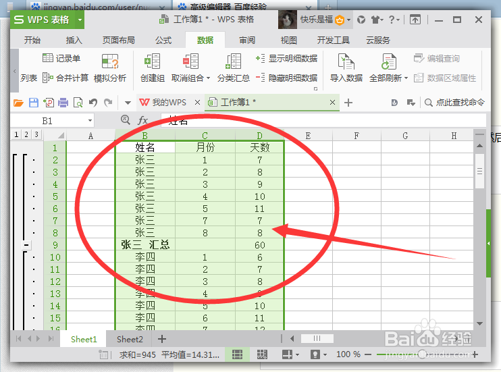
Task: Click the formula bar input field
Action: click(323, 121)
